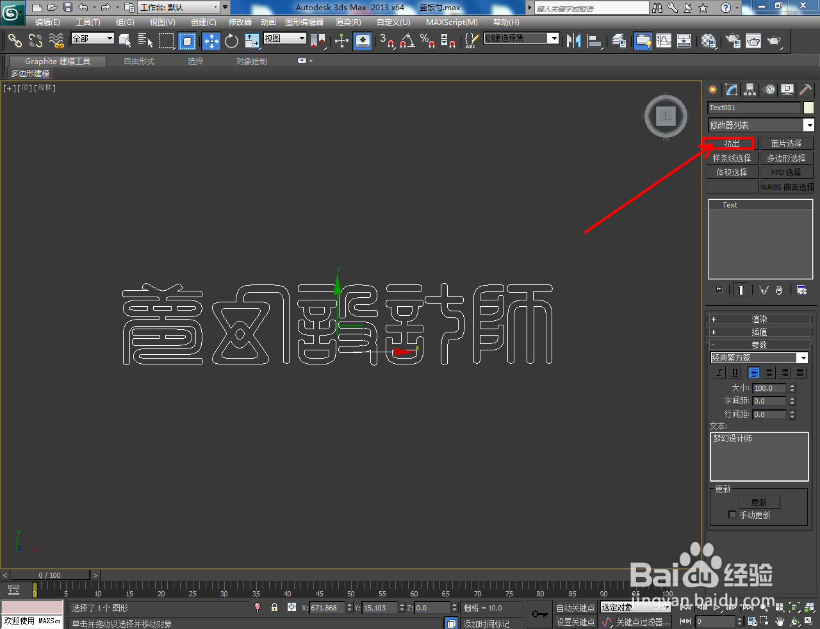Viewport: 820px width, 629px height.
Task: Toggle the 自动关键点 auto key button
Action: click(575, 608)
